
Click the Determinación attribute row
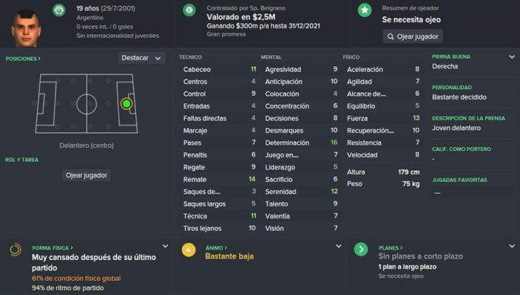point(301,143)
